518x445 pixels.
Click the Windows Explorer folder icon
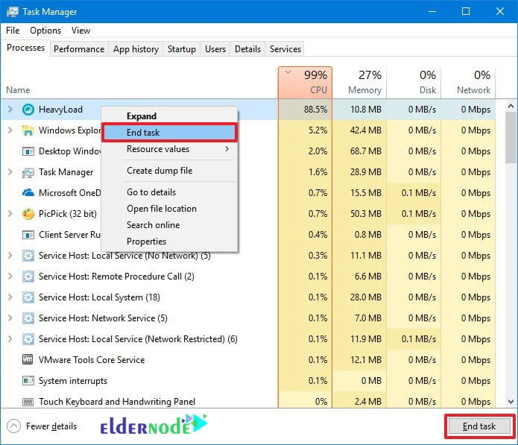28,130
